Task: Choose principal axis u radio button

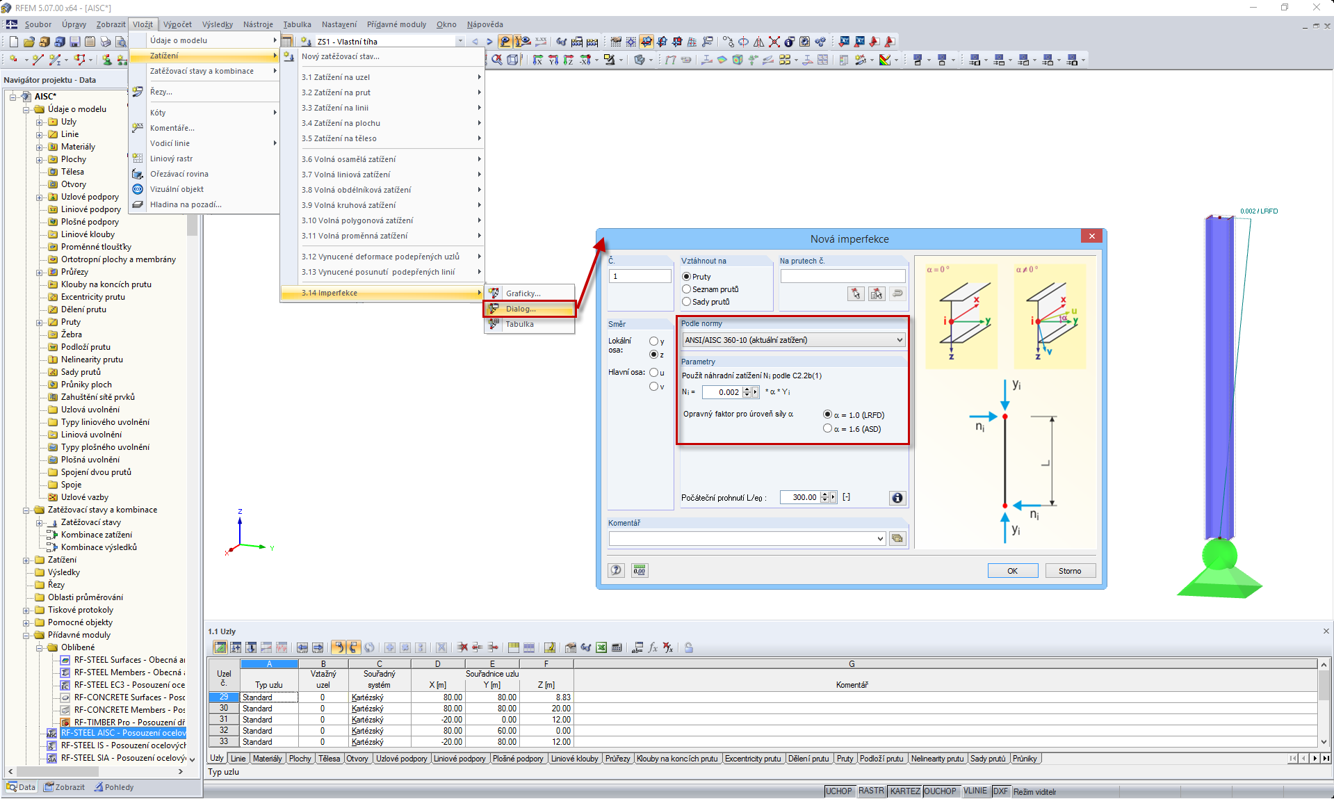Action: pyautogui.click(x=653, y=373)
